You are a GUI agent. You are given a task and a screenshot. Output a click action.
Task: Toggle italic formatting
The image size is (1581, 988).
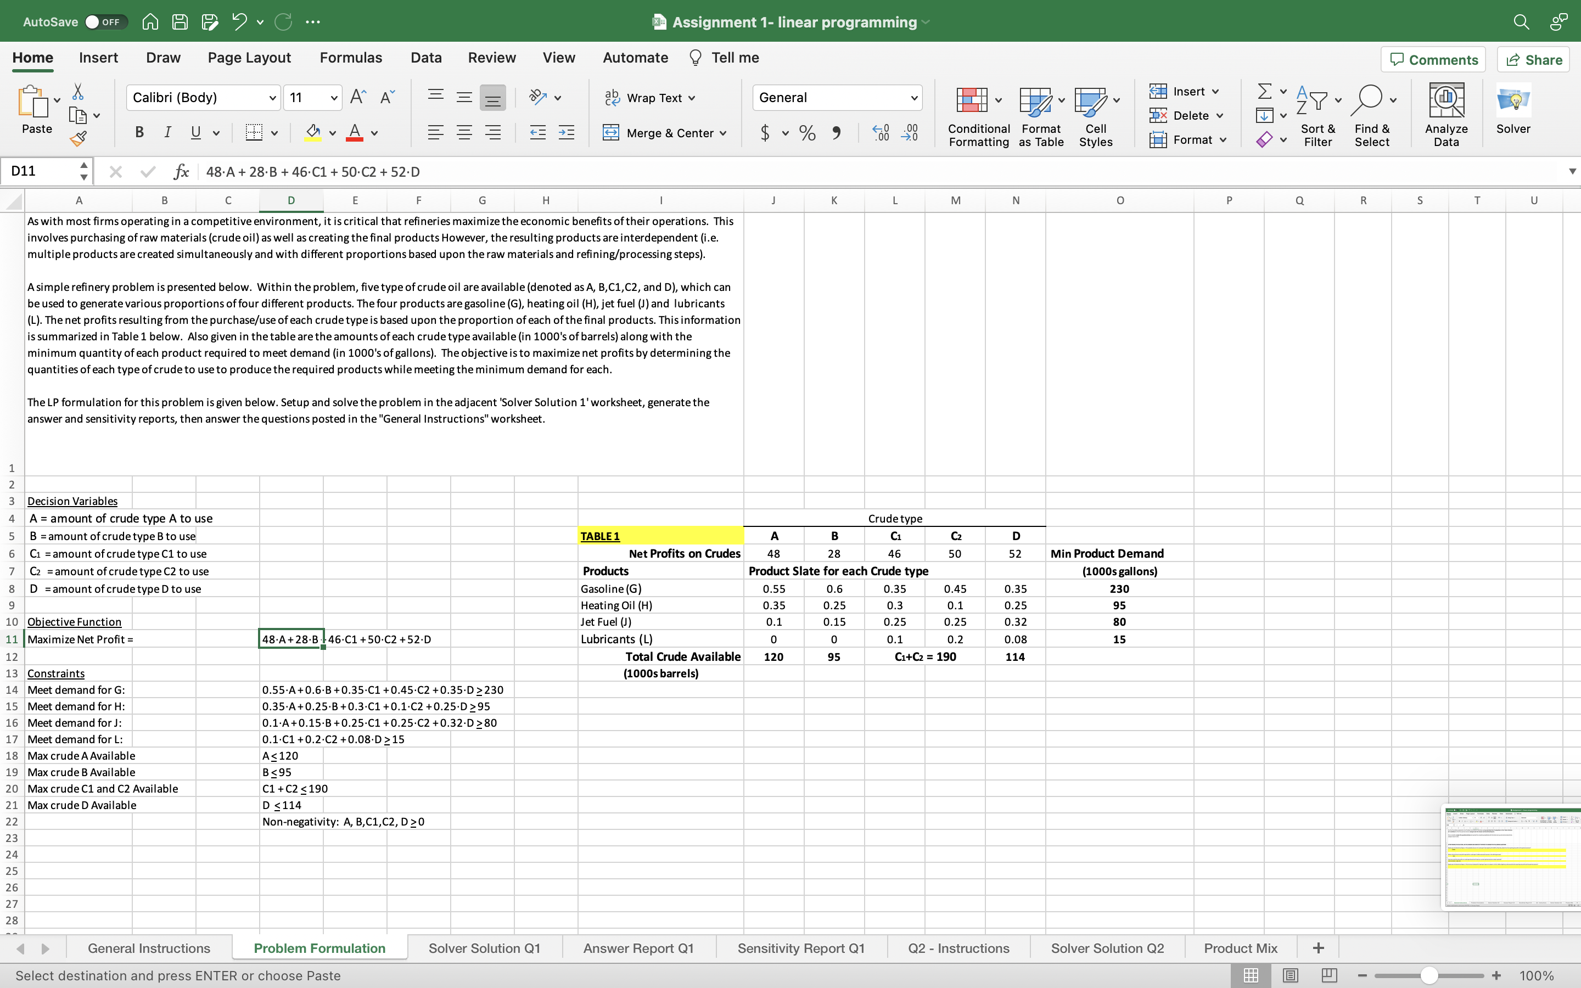pos(167,132)
